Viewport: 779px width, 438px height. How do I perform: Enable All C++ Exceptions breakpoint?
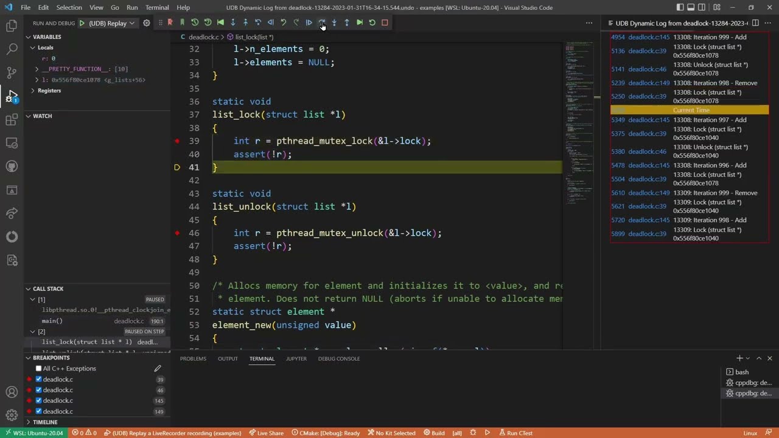pyautogui.click(x=39, y=369)
